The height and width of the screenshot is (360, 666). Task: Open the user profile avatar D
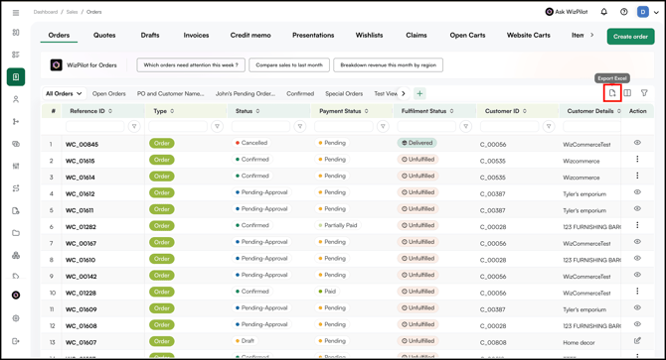642,12
